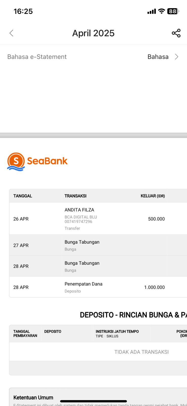The width and height of the screenshot is (187, 406).
Task: Tap the TRANSAKSI column header
Action: click(75, 196)
